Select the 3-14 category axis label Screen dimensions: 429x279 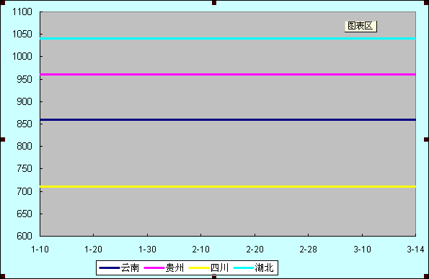pos(415,250)
